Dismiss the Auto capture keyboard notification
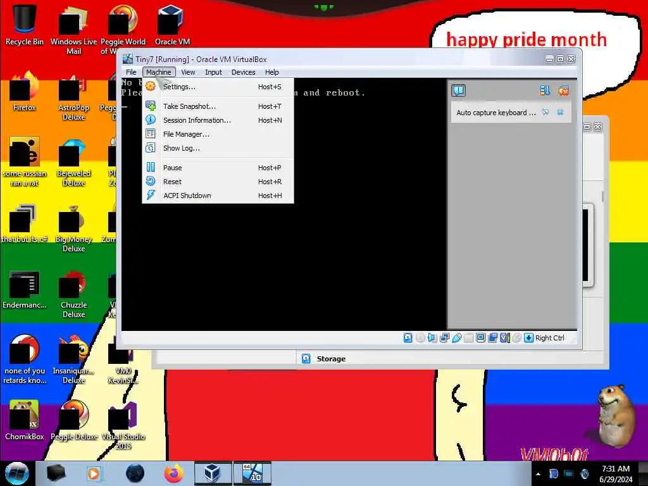 [560, 112]
